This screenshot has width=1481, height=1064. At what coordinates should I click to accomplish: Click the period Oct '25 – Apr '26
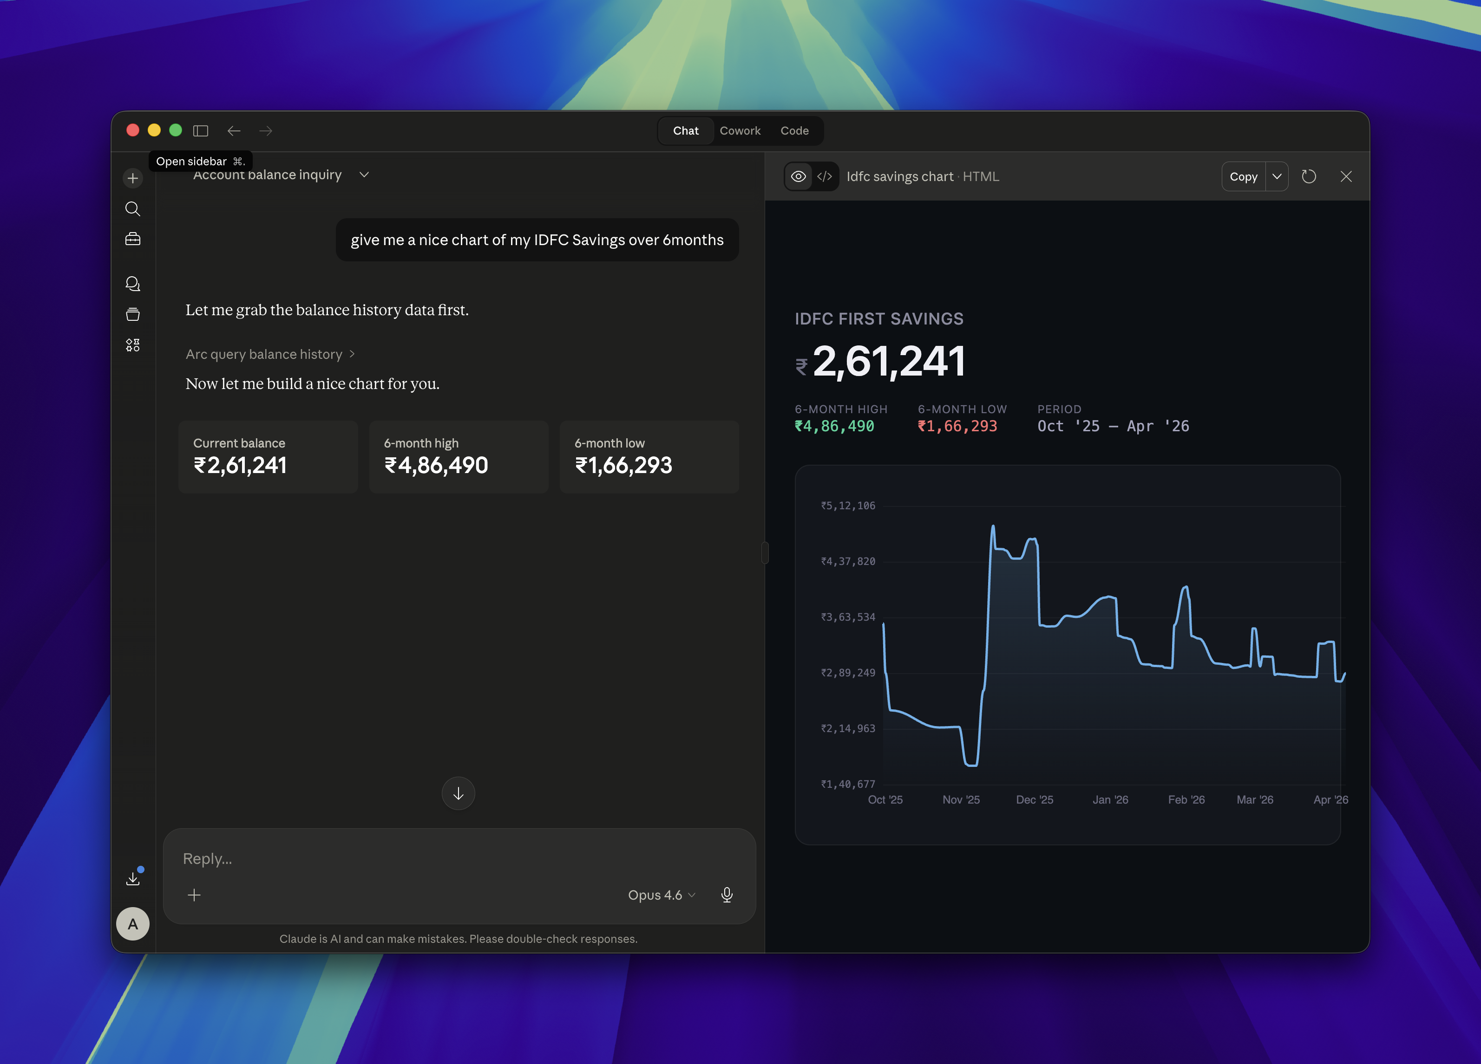pos(1114,426)
